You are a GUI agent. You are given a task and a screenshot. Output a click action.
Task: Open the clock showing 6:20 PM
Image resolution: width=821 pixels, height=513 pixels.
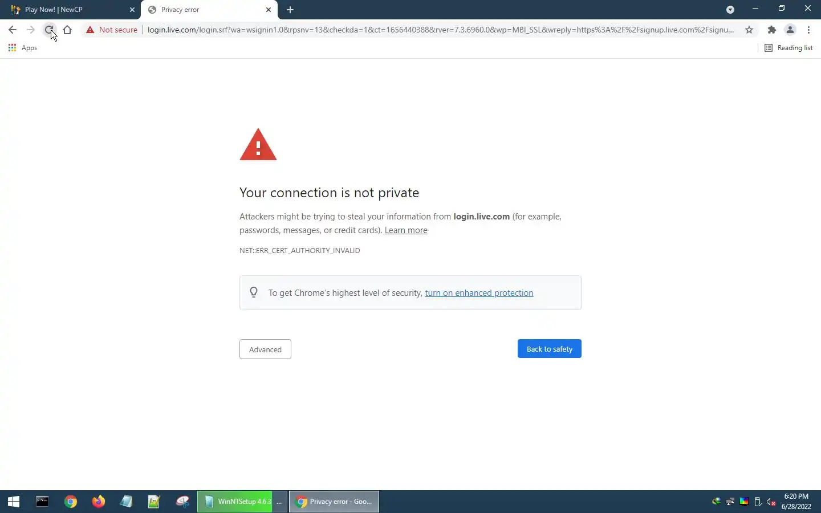(x=796, y=502)
